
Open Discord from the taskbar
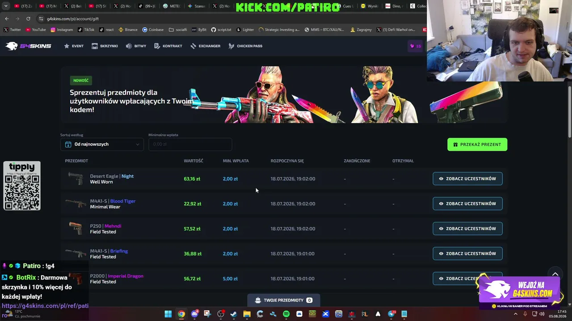pos(194,314)
